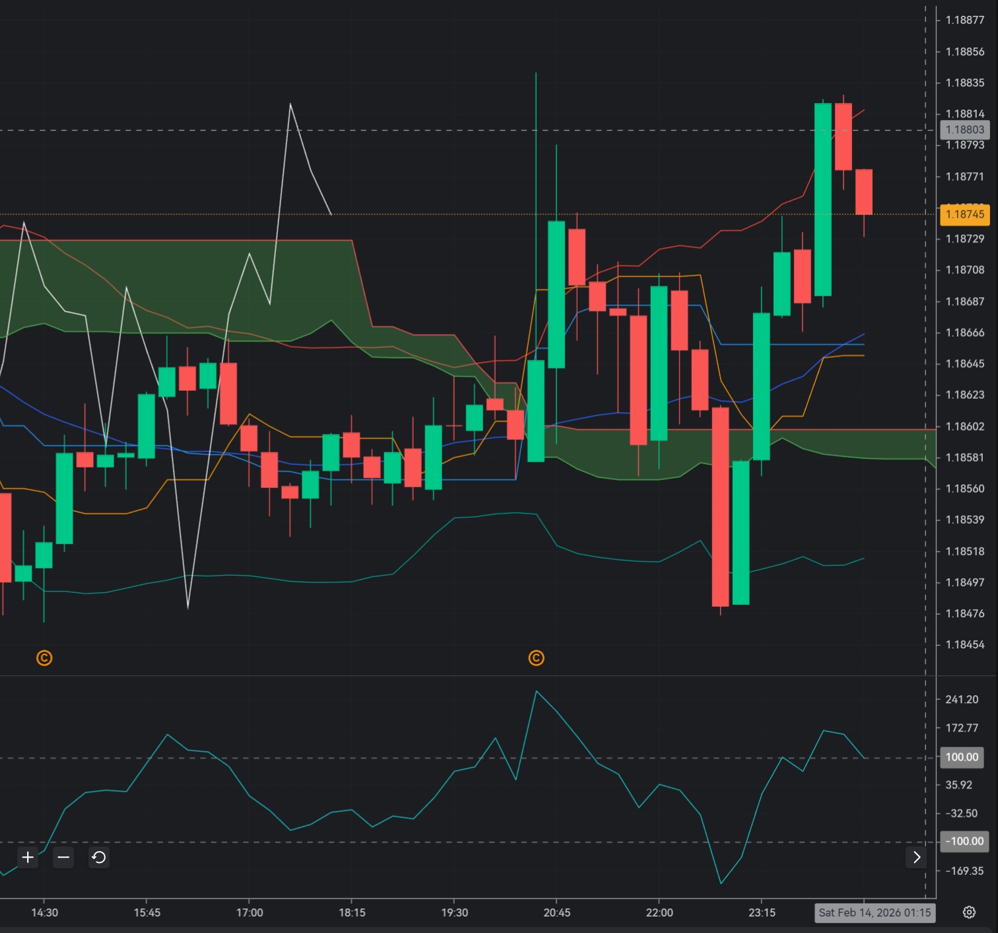This screenshot has height=933, width=998.
Task: Click the 100.00 indicator level label
Action: 962,757
